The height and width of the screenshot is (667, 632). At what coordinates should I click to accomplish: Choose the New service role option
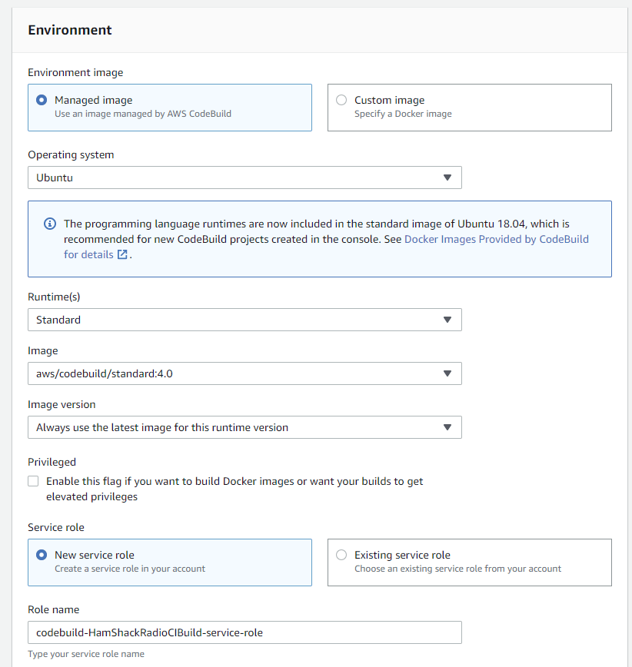pyautogui.click(x=42, y=555)
